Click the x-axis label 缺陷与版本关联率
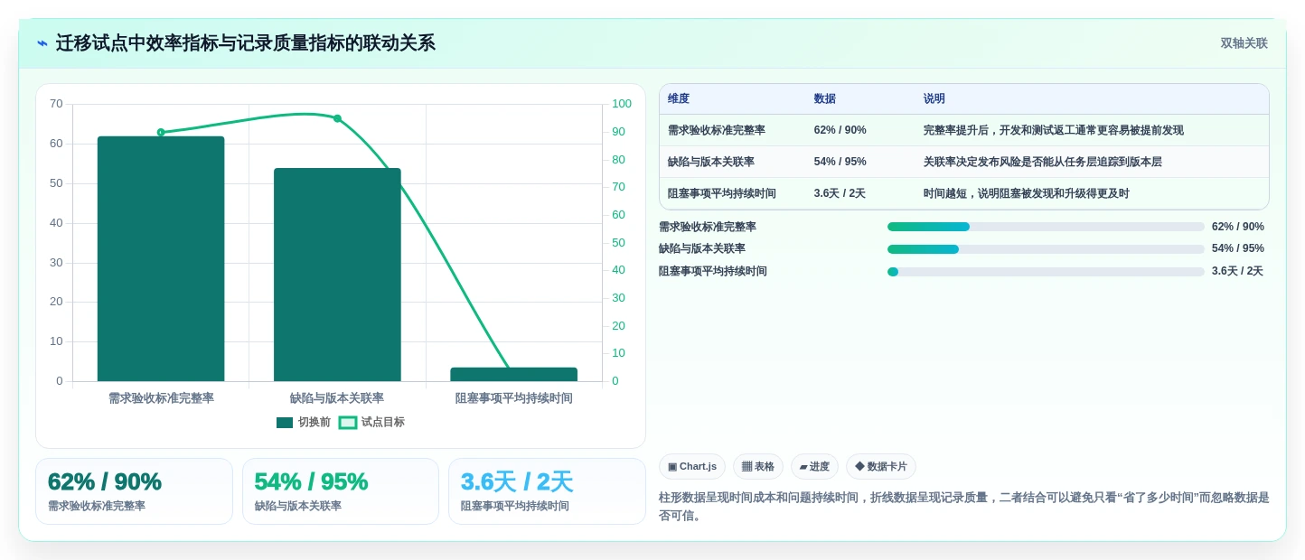 [x=337, y=398]
